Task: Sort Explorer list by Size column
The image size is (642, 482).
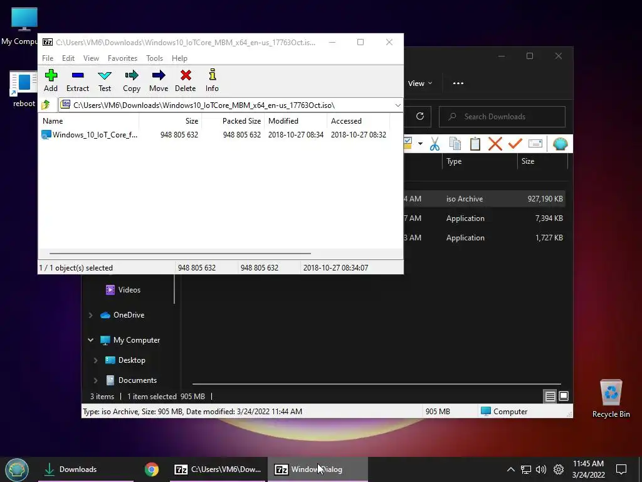Action: point(542,161)
